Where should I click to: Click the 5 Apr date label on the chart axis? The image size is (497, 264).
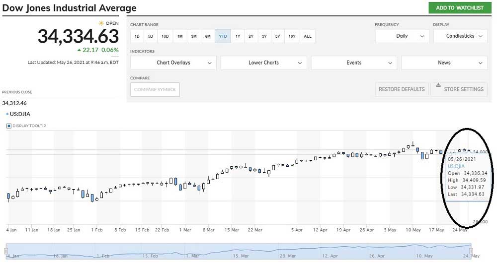click(x=297, y=230)
